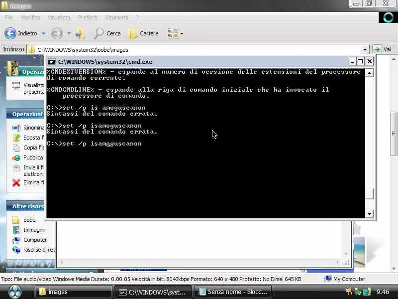Switch to Senza nome Blocco note taskbar button
The height and width of the screenshot is (299, 398).
[232, 292]
